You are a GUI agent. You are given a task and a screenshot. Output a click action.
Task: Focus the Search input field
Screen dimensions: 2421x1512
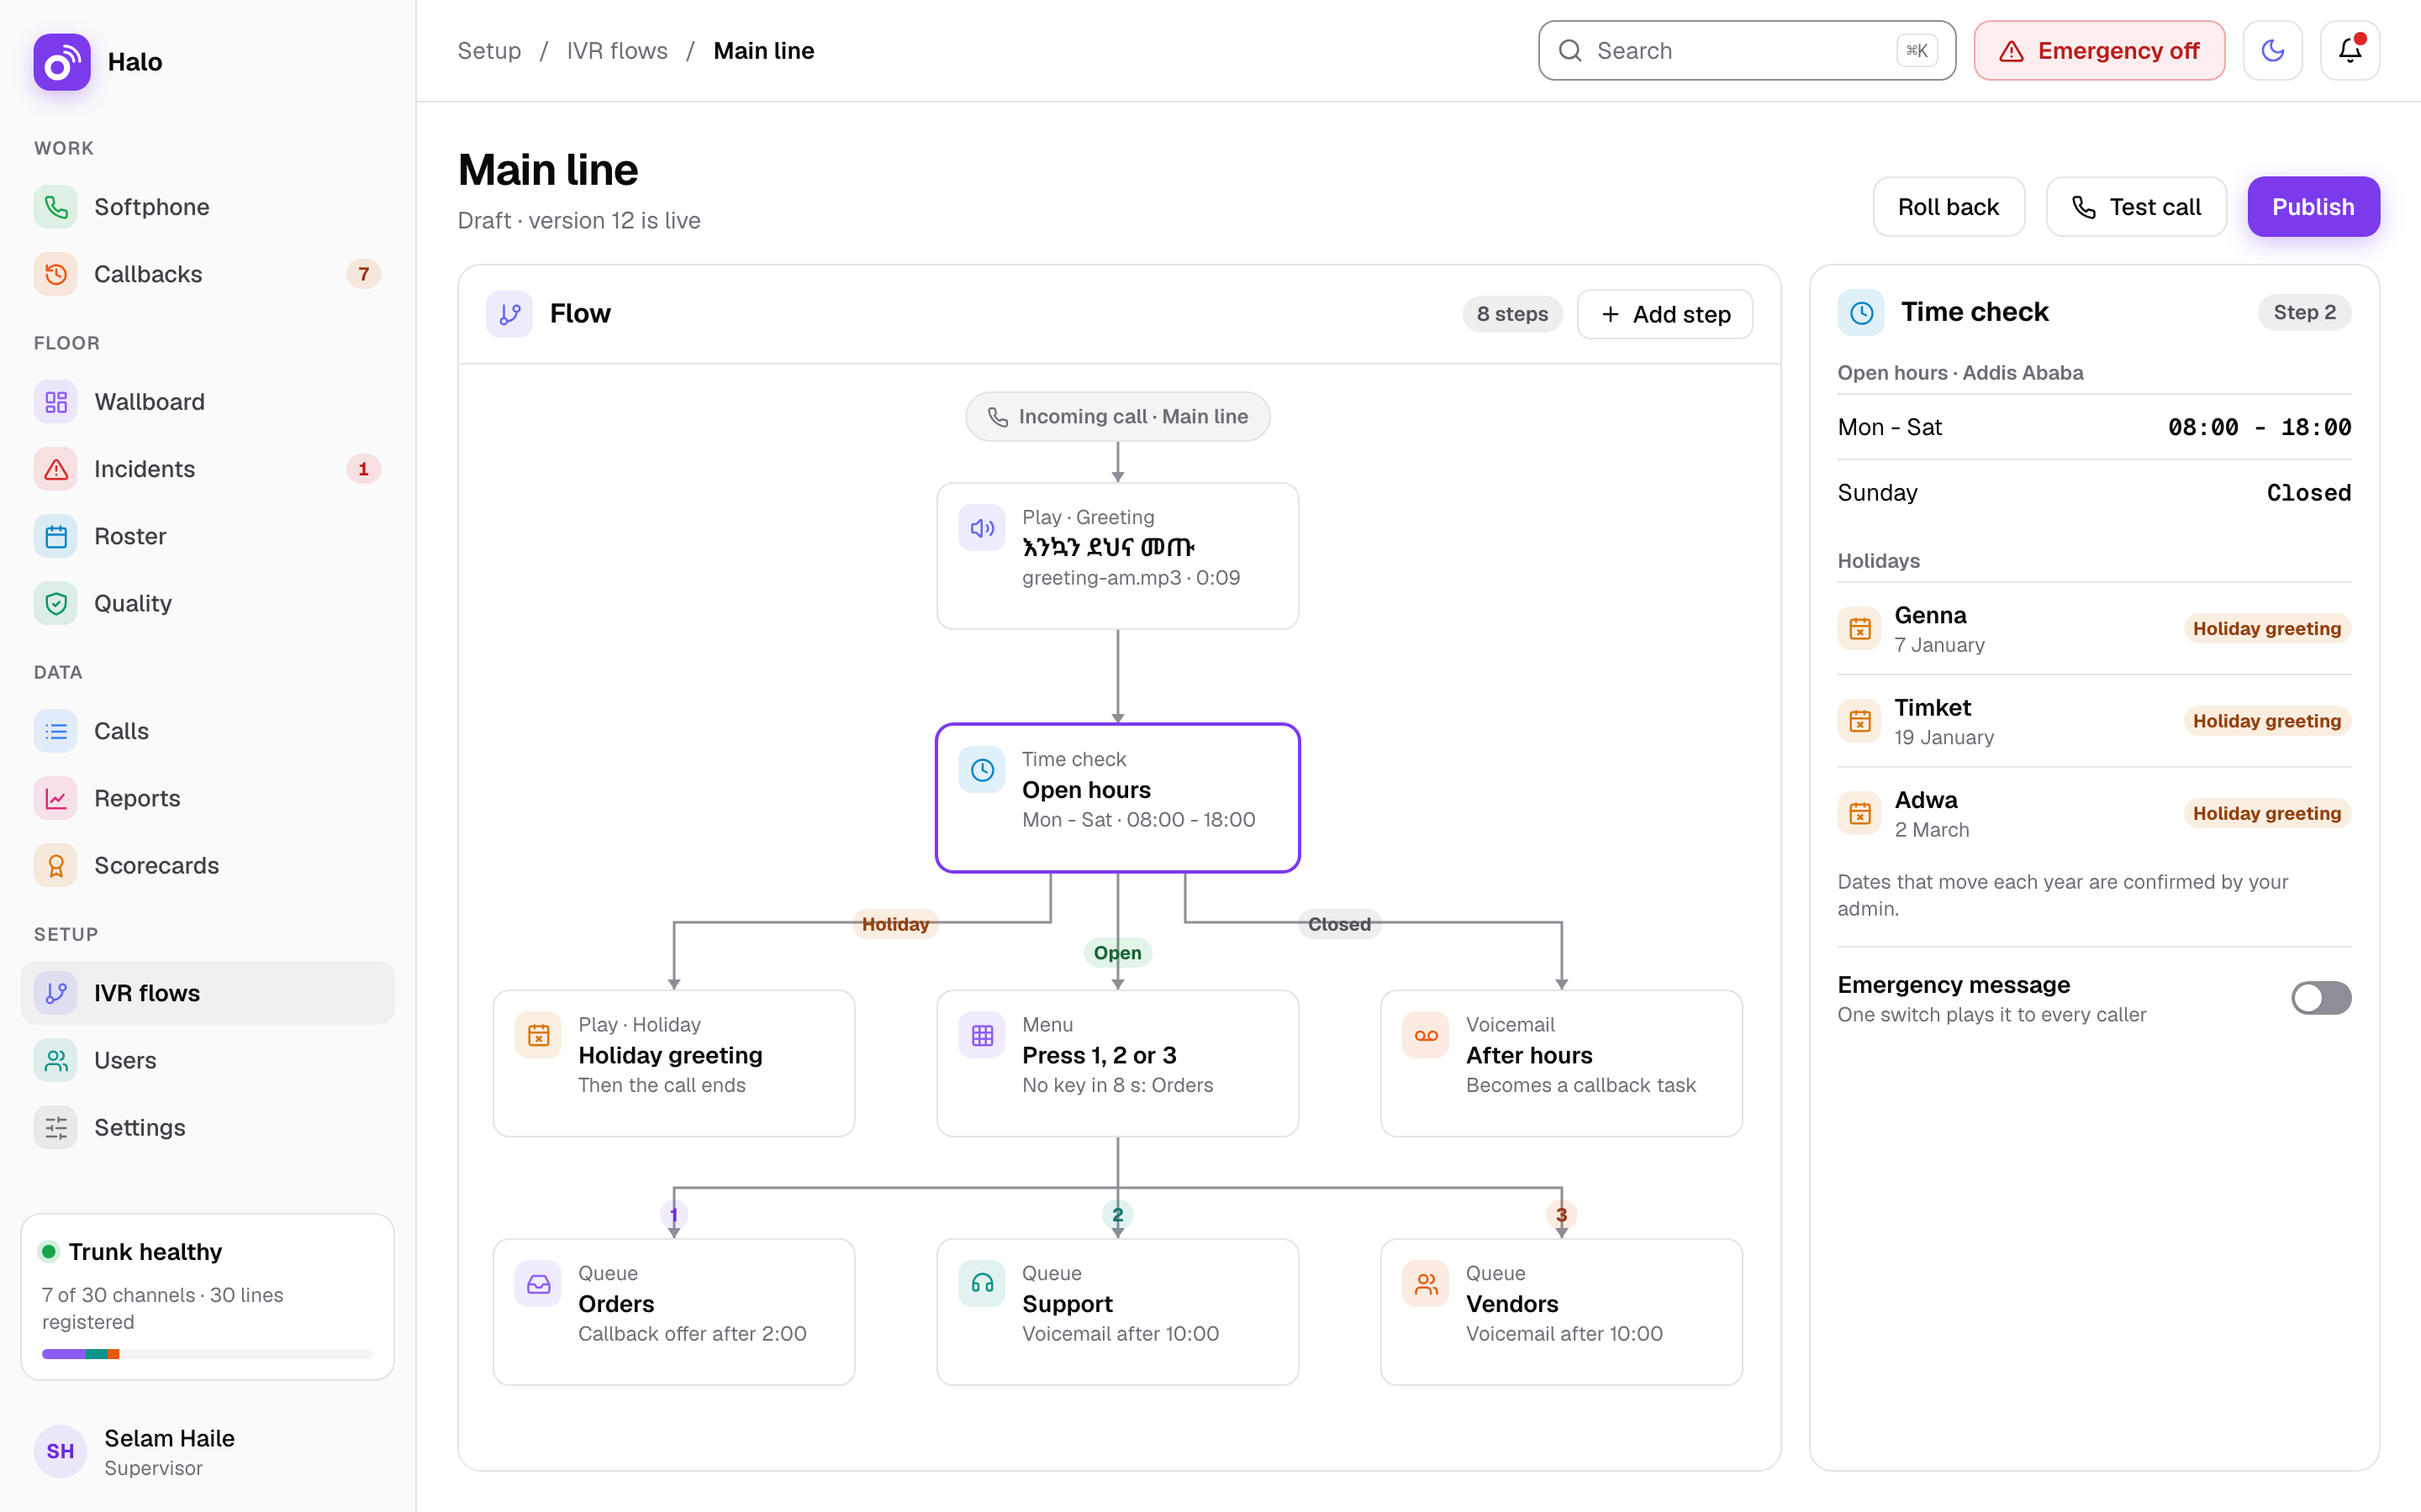pos(1747,51)
